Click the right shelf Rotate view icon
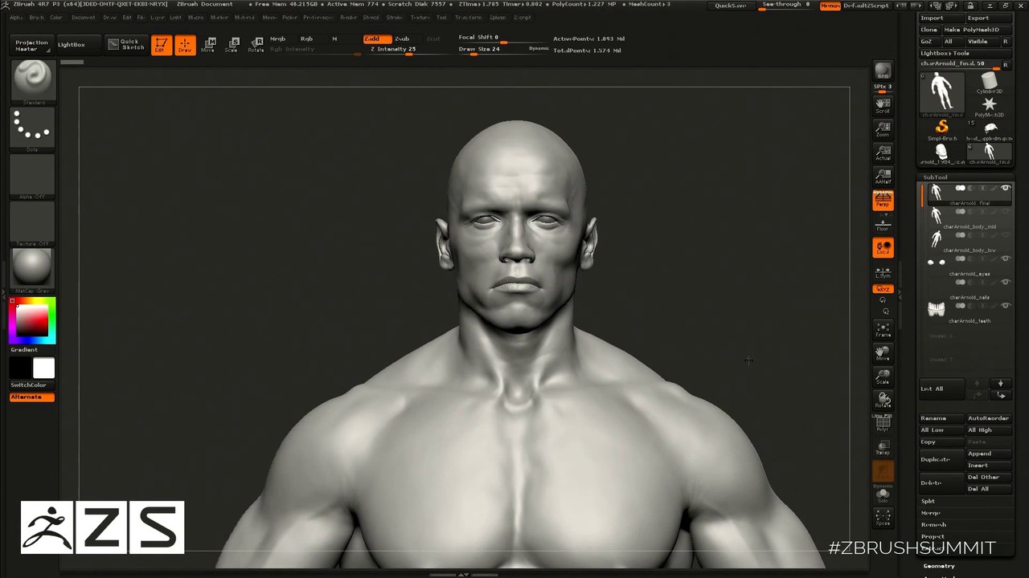 (883, 399)
